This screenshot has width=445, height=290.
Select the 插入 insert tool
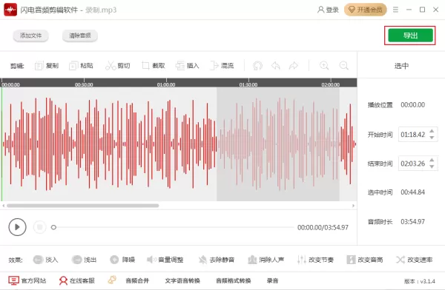point(188,66)
